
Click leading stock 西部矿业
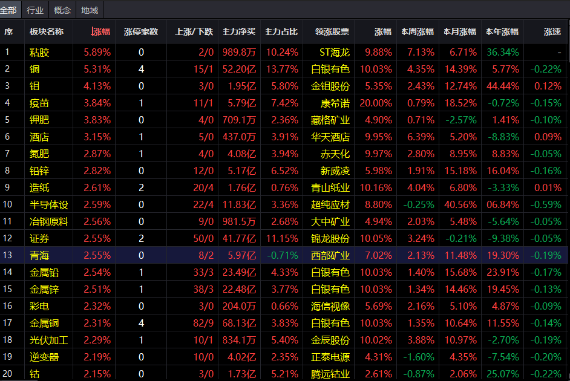point(330,256)
